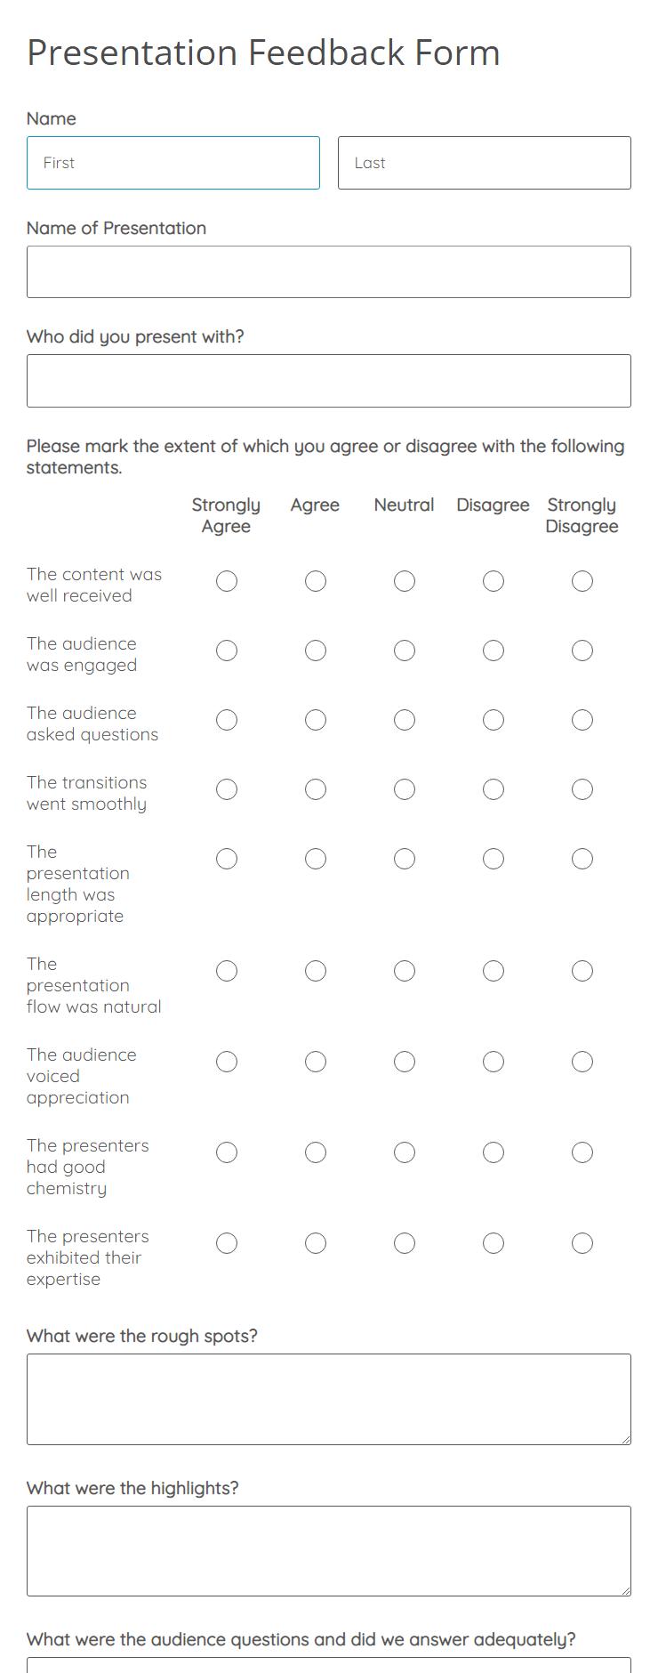Click the rough spots text area
This screenshot has height=1673, width=658.
coord(329,1398)
